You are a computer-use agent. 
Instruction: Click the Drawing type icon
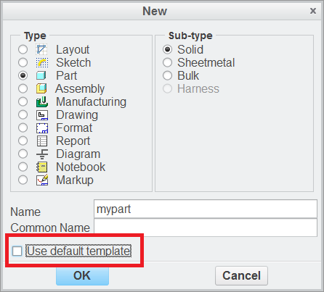pyautogui.click(x=42, y=115)
